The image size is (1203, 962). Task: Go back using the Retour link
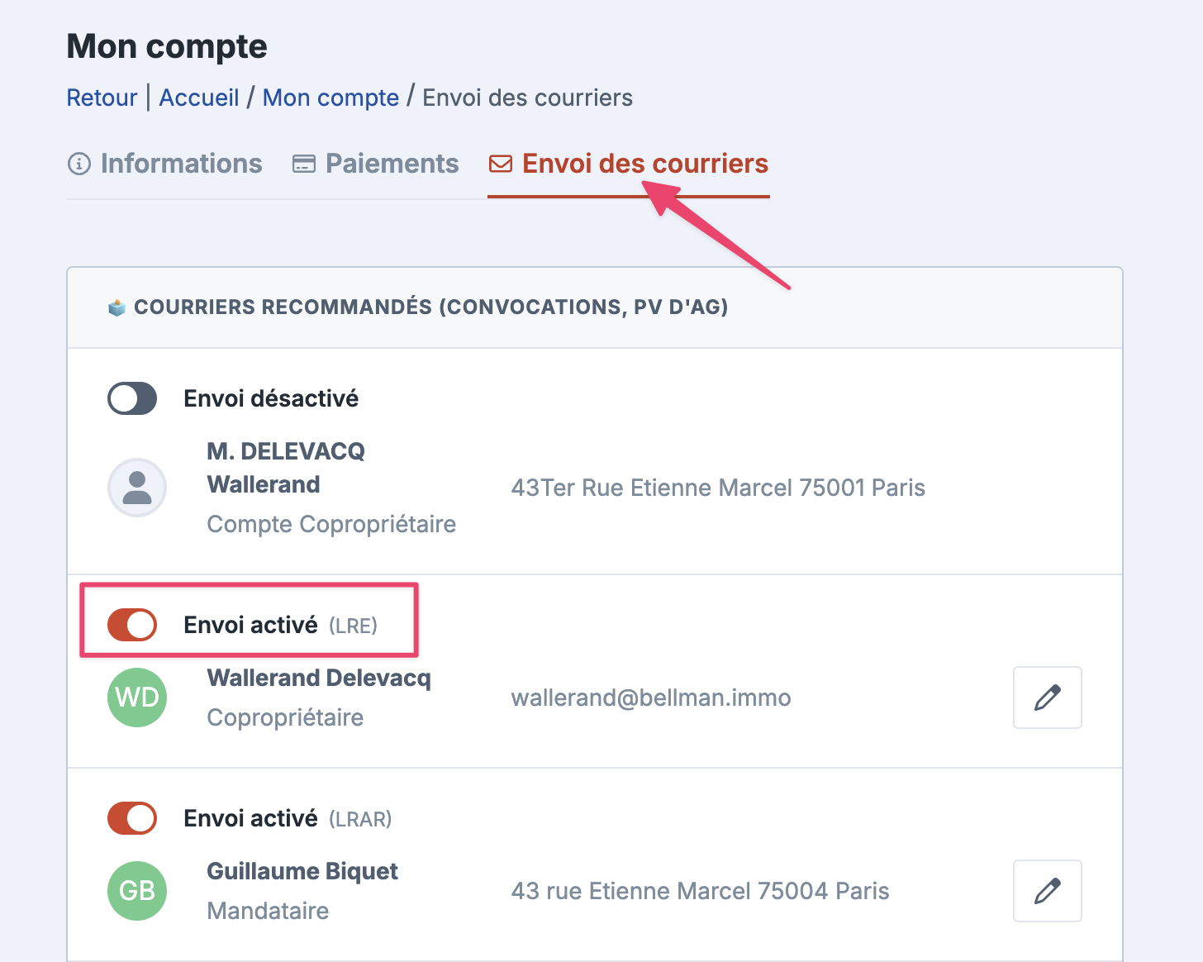(x=102, y=98)
